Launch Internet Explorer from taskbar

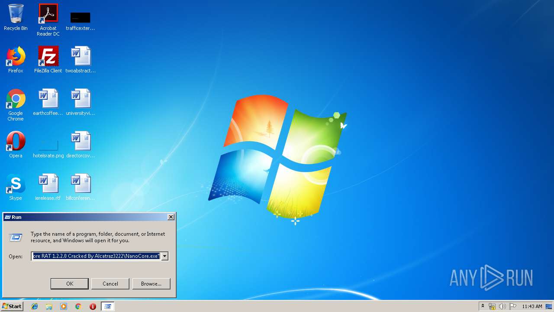click(x=35, y=306)
